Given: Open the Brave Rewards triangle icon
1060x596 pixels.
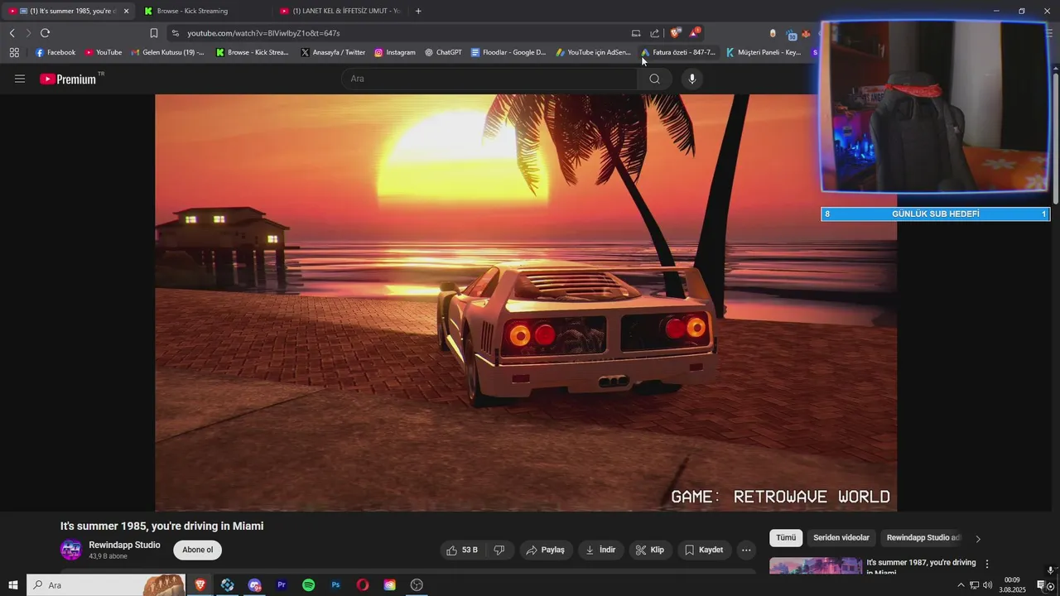Looking at the screenshot, I should [694, 33].
